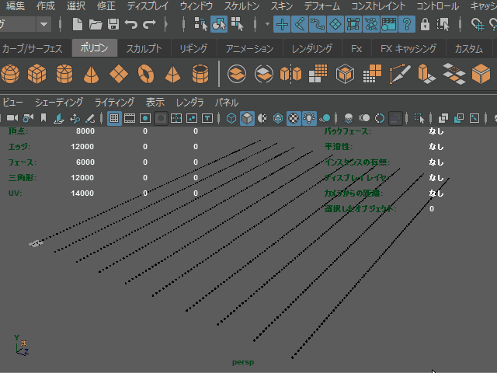
Task: Open the select camera icon in panel toolbar
Action: (x=12, y=118)
